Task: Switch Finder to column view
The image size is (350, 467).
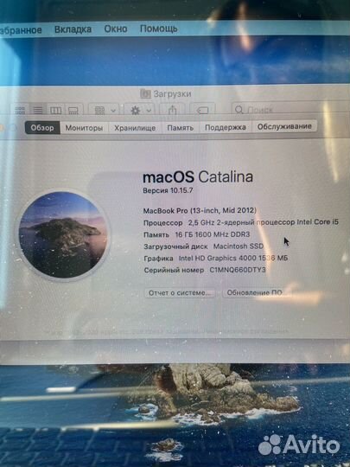Action: click(55, 111)
